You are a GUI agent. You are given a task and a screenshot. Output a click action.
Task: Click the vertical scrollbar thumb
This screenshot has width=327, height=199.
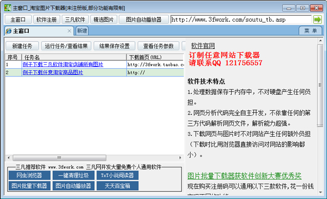[x=320, y=86]
